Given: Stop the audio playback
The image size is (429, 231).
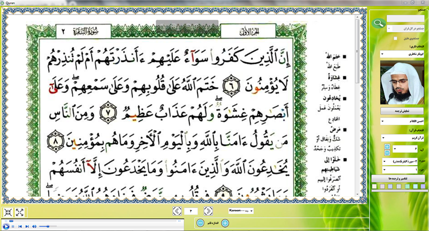Looking at the screenshot, I should click(13, 226).
